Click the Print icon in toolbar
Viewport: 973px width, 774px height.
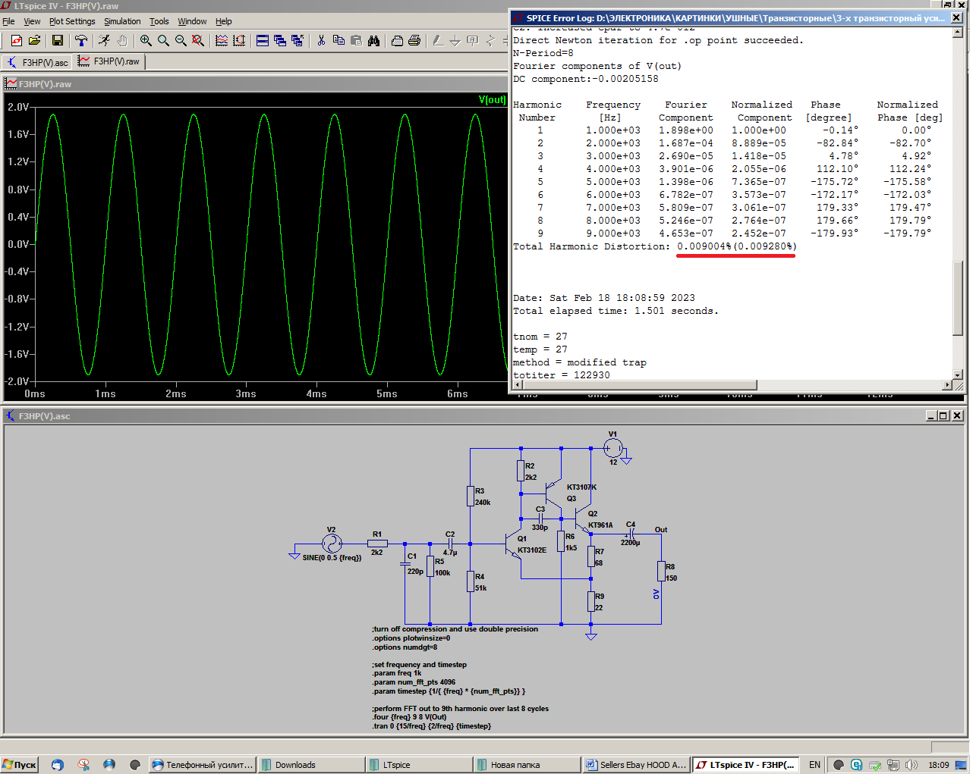(x=414, y=41)
